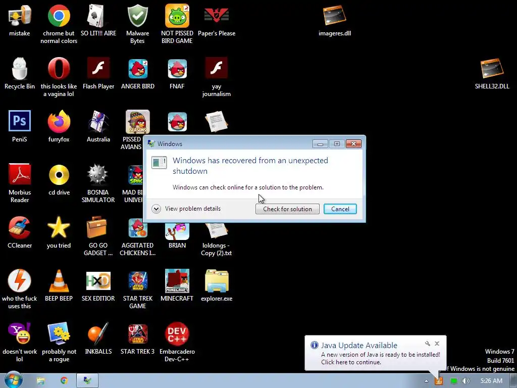517x388 pixels.
Task: Click the Java Update Available balloon
Action: (375, 354)
